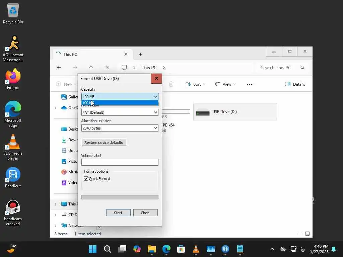Open Microsoft Edge desktop shortcut
The image size is (343, 257).
13,114
